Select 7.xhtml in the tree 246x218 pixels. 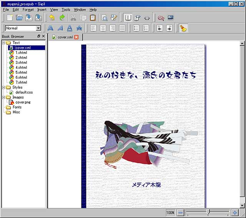point(21,83)
